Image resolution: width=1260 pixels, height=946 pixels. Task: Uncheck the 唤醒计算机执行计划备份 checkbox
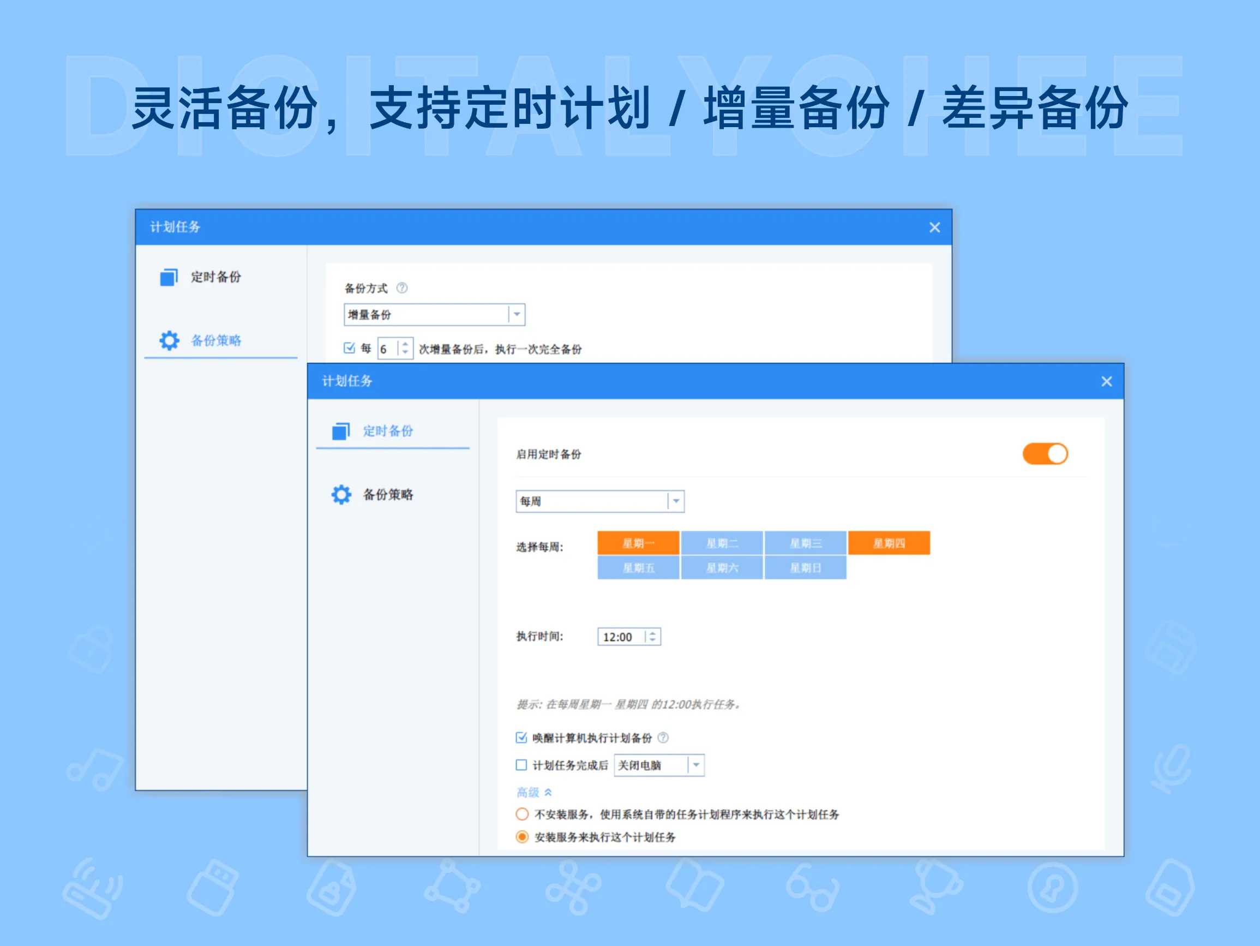pos(521,738)
